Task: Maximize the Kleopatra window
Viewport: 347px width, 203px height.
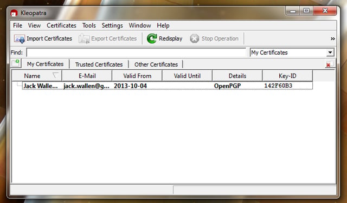Action: [x=306, y=11]
